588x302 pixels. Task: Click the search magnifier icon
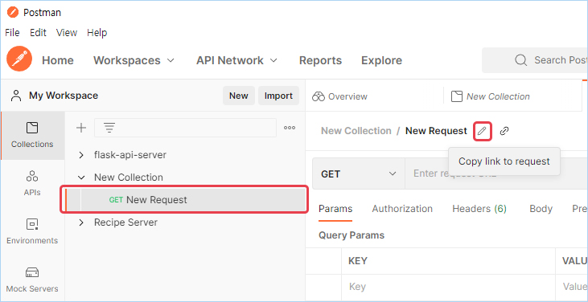click(521, 60)
